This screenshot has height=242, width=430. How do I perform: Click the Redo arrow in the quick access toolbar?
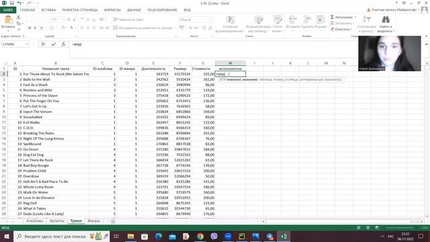point(29,3)
